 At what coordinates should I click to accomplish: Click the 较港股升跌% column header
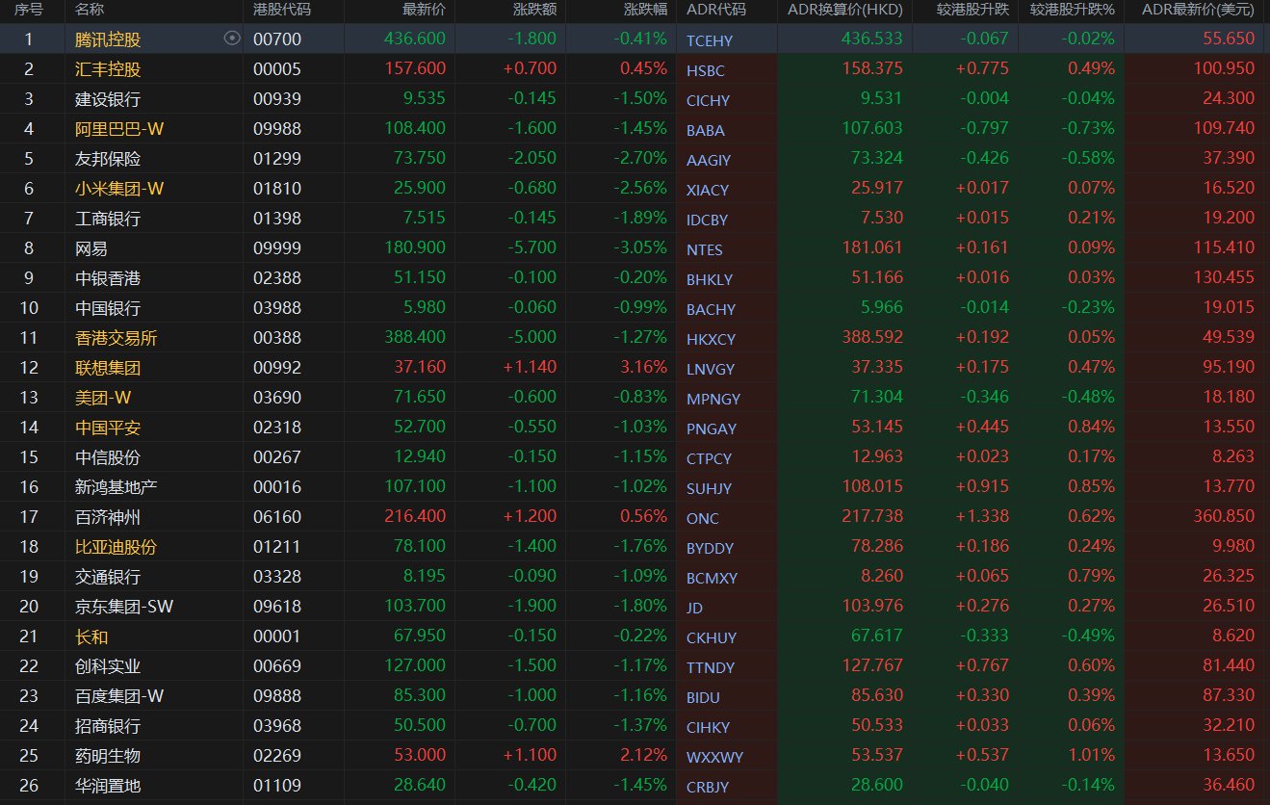point(1073,10)
